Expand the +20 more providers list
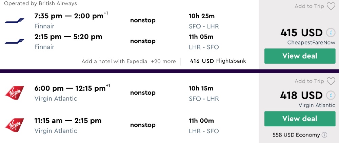This screenshot has height=143, width=339. 163,61
